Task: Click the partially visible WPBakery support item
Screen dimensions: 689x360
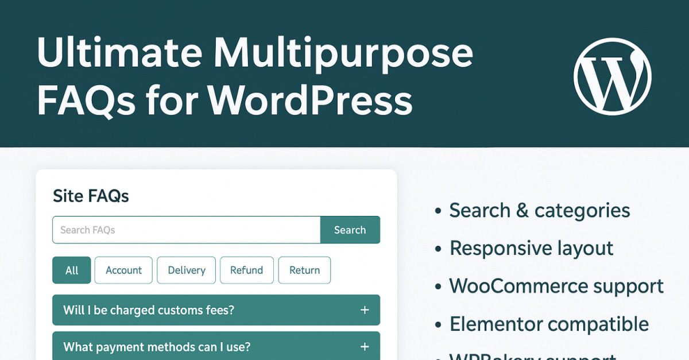Action: coord(532,356)
